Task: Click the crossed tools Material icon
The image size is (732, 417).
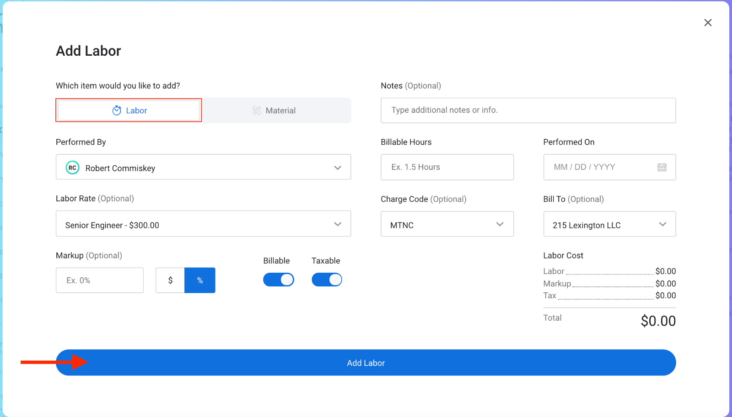Action: click(x=257, y=111)
